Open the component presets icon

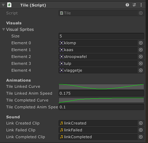pos(134,5)
